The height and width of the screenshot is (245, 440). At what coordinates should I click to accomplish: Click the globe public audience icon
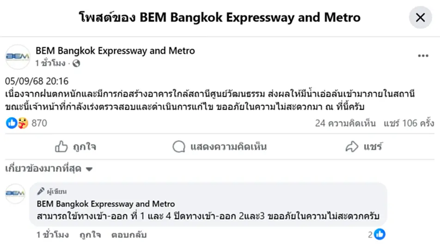(76, 64)
